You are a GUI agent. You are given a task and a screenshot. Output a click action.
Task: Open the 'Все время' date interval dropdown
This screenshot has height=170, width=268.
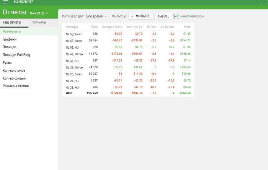(96, 16)
